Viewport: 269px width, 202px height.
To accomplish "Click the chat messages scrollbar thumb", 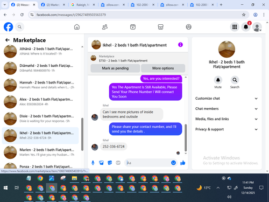I will 186,138.
